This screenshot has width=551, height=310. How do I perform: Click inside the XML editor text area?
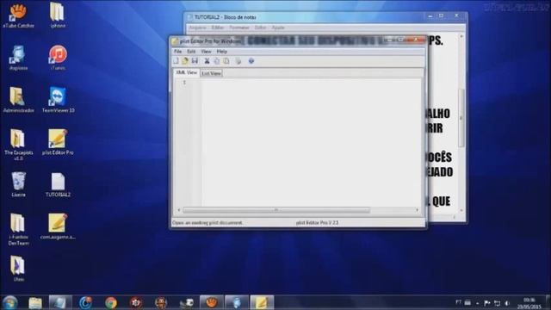311,142
